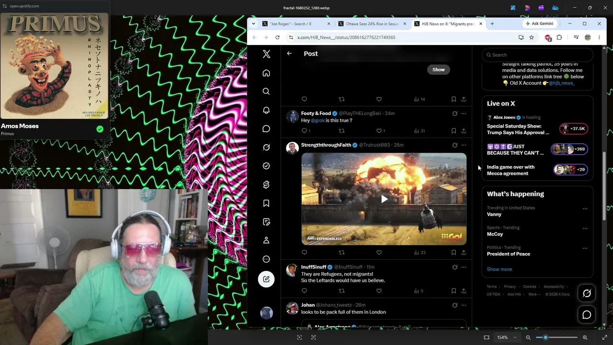The height and width of the screenshot is (345, 613).
Task: Open the @hjb_news_ old account link
Action: tap(561, 83)
